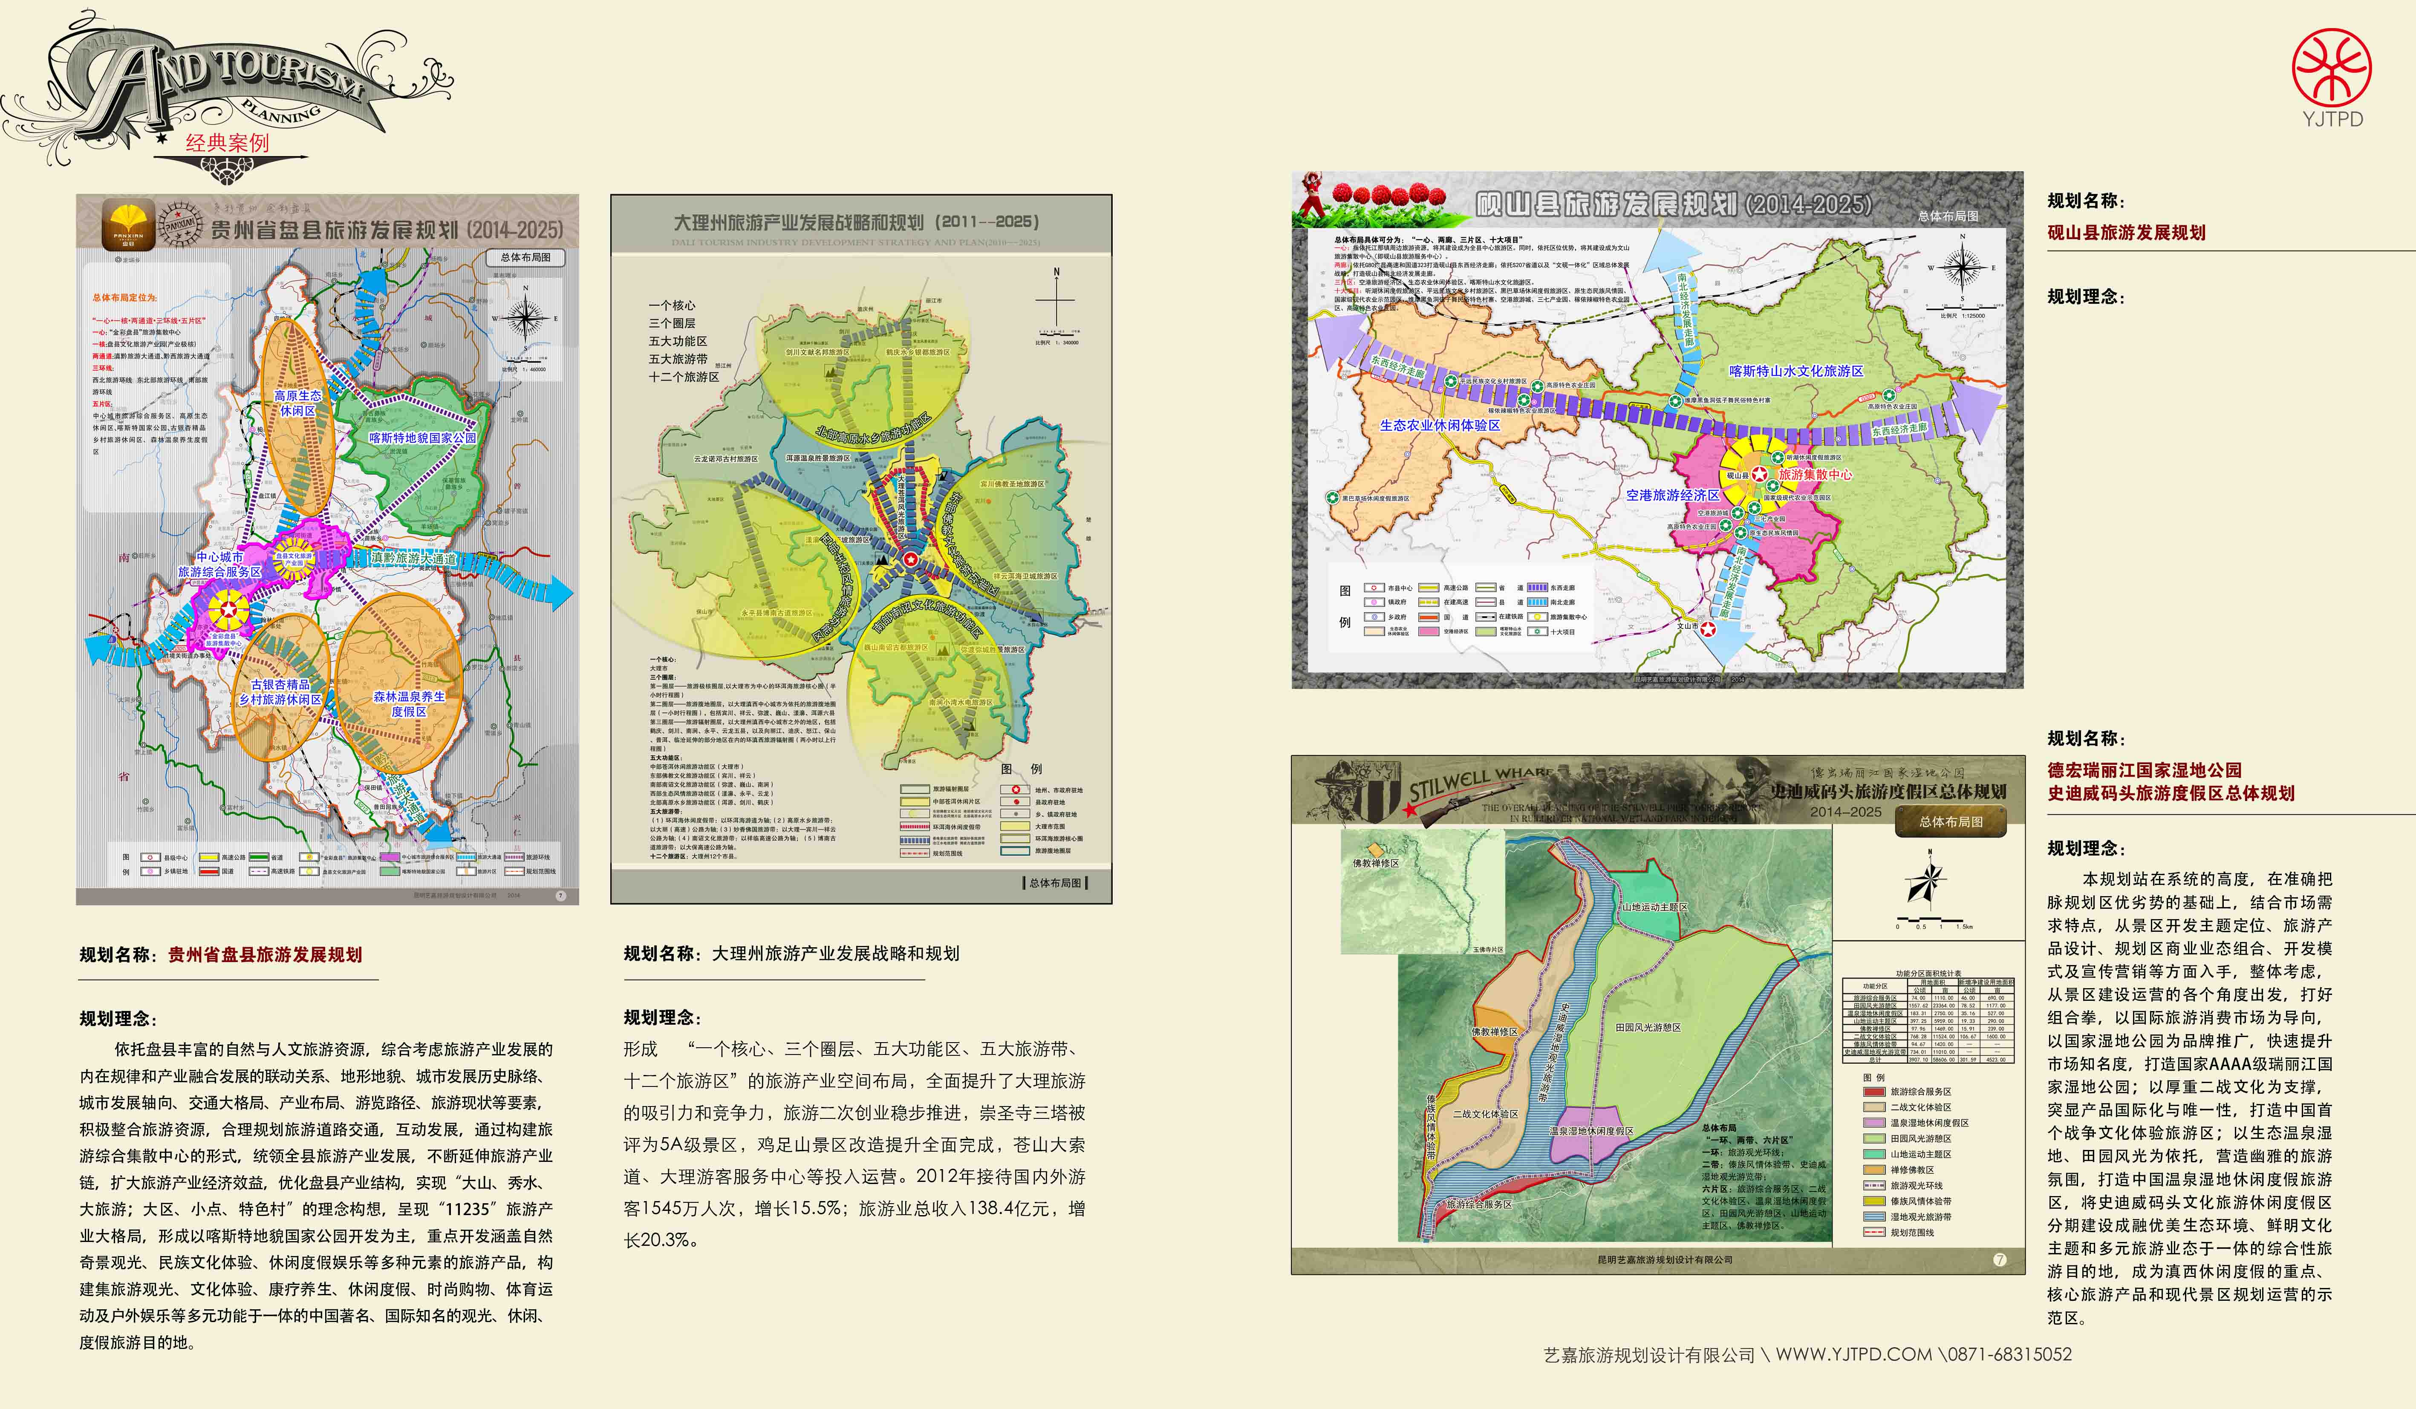The height and width of the screenshot is (1409, 2416).
Task: Open the Guizhou Panxian tourism plan map thumbnail
Action: pyautogui.click(x=327, y=549)
